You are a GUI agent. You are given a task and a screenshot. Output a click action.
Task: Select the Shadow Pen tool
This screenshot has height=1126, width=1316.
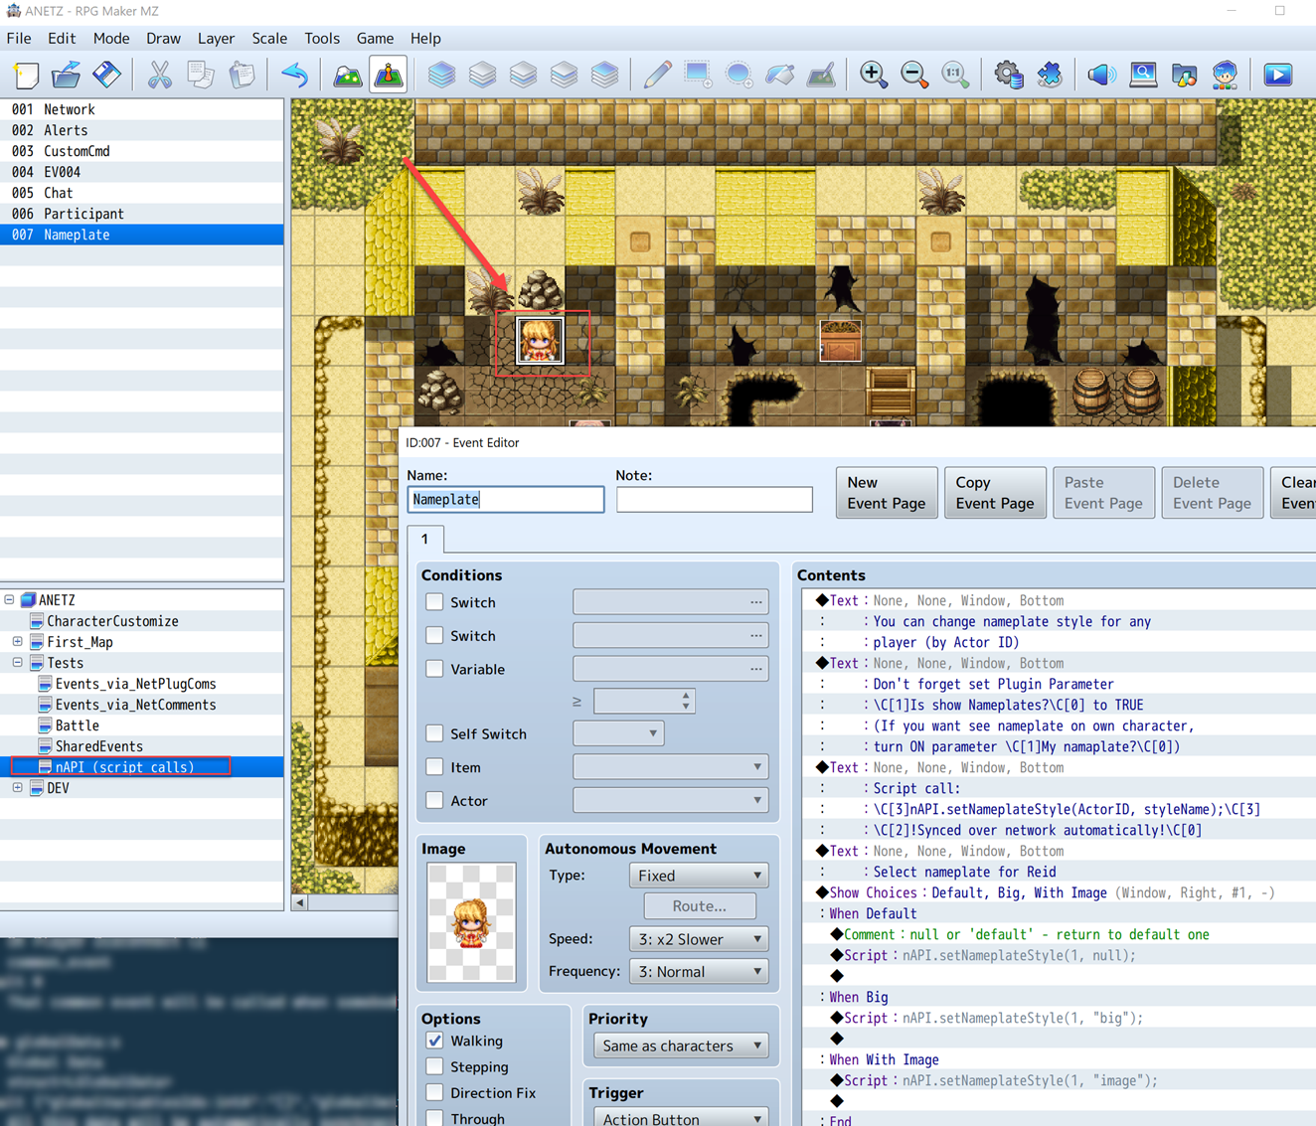coord(821,75)
